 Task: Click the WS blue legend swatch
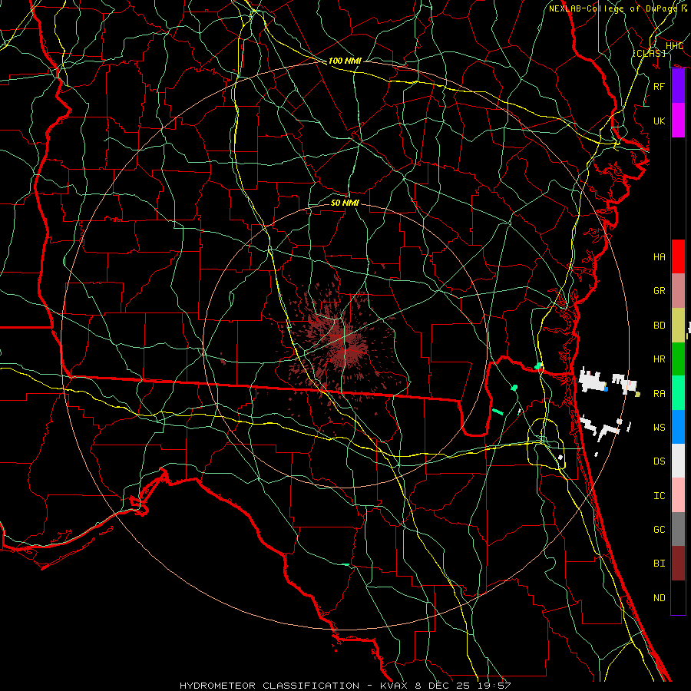[678, 427]
